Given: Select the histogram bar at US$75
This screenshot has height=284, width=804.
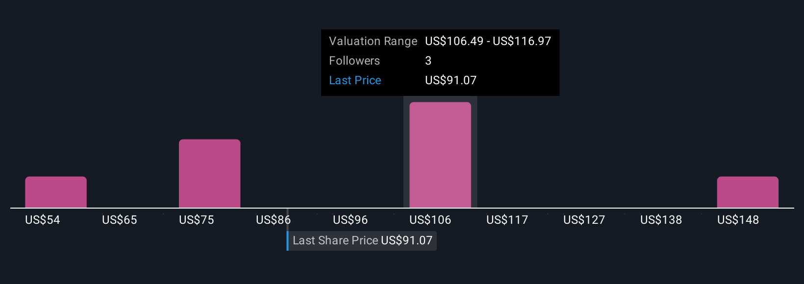Looking at the screenshot, I should pyautogui.click(x=210, y=174).
